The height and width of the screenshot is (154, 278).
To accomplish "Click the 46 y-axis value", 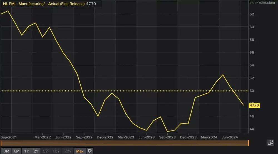I will point(252,116).
